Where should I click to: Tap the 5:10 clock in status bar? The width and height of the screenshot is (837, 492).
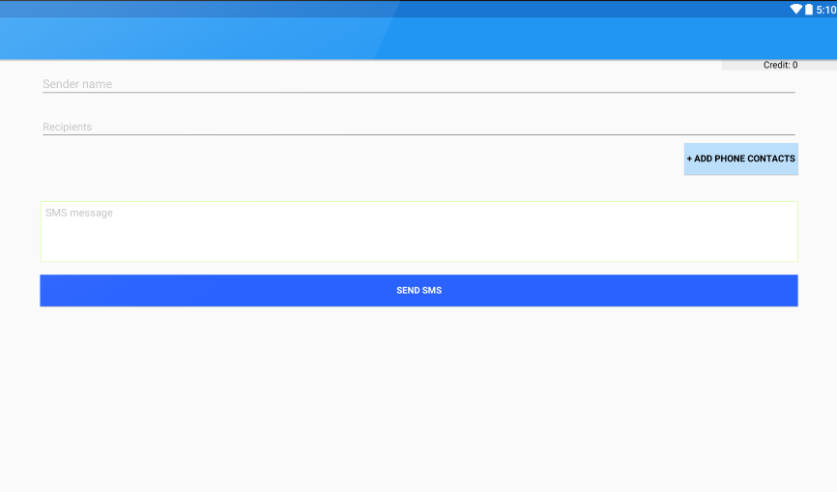pos(825,10)
